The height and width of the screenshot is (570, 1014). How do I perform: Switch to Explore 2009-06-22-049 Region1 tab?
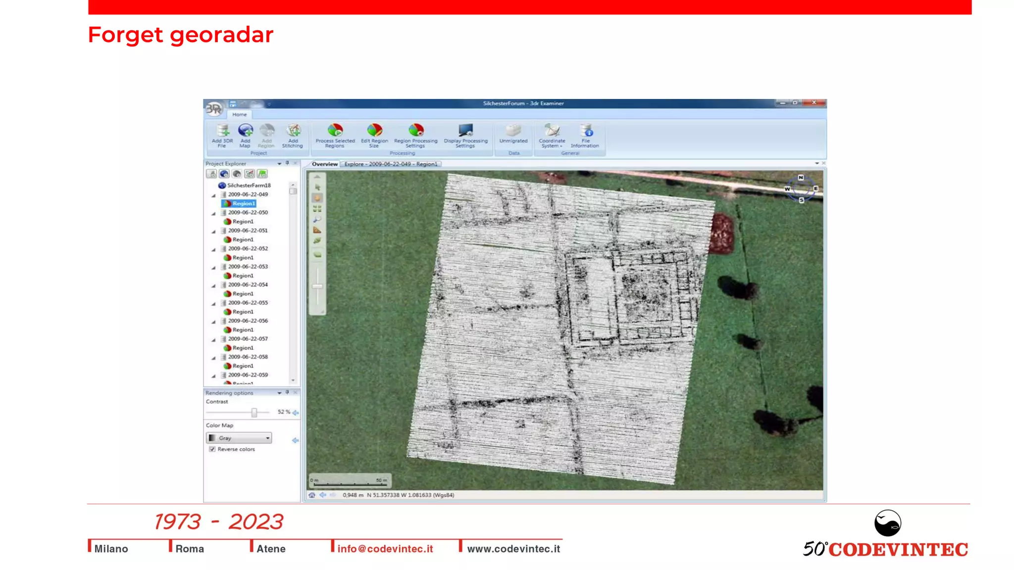tap(391, 164)
